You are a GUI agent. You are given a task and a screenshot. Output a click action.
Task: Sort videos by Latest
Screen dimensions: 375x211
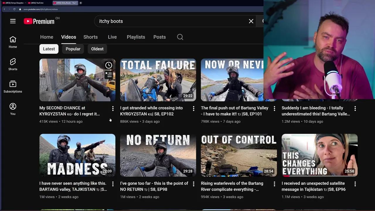[x=49, y=49]
